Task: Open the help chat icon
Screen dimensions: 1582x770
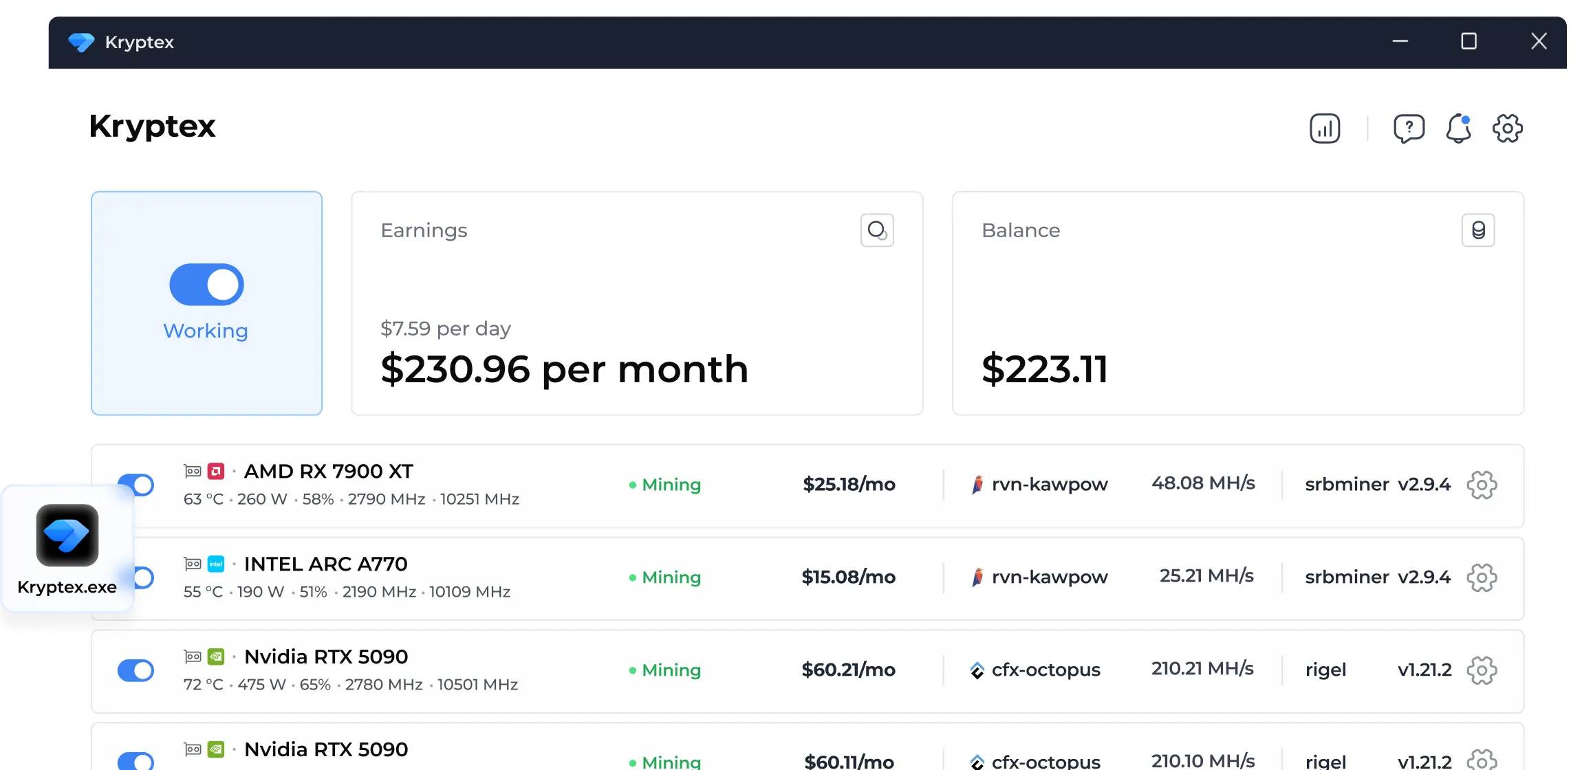Action: (x=1409, y=129)
